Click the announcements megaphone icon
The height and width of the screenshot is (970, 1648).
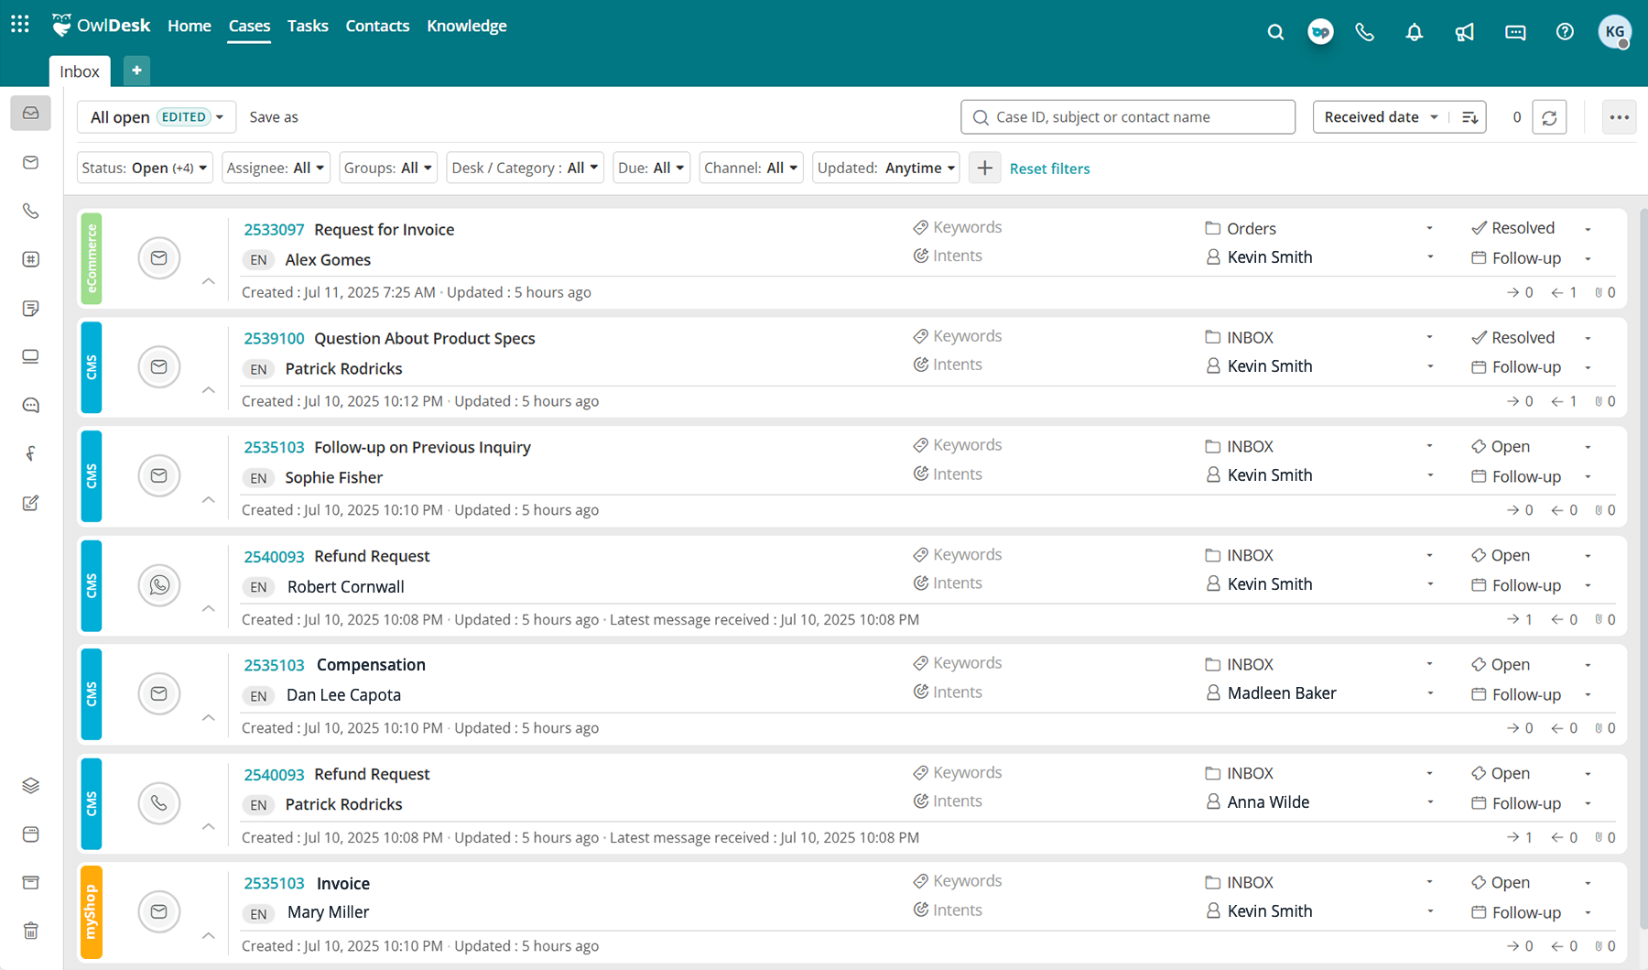tap(1464, 32)
